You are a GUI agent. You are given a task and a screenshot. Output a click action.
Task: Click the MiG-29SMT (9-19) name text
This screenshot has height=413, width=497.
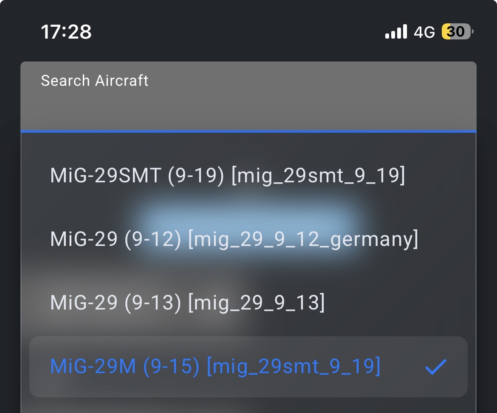point(137,176)
